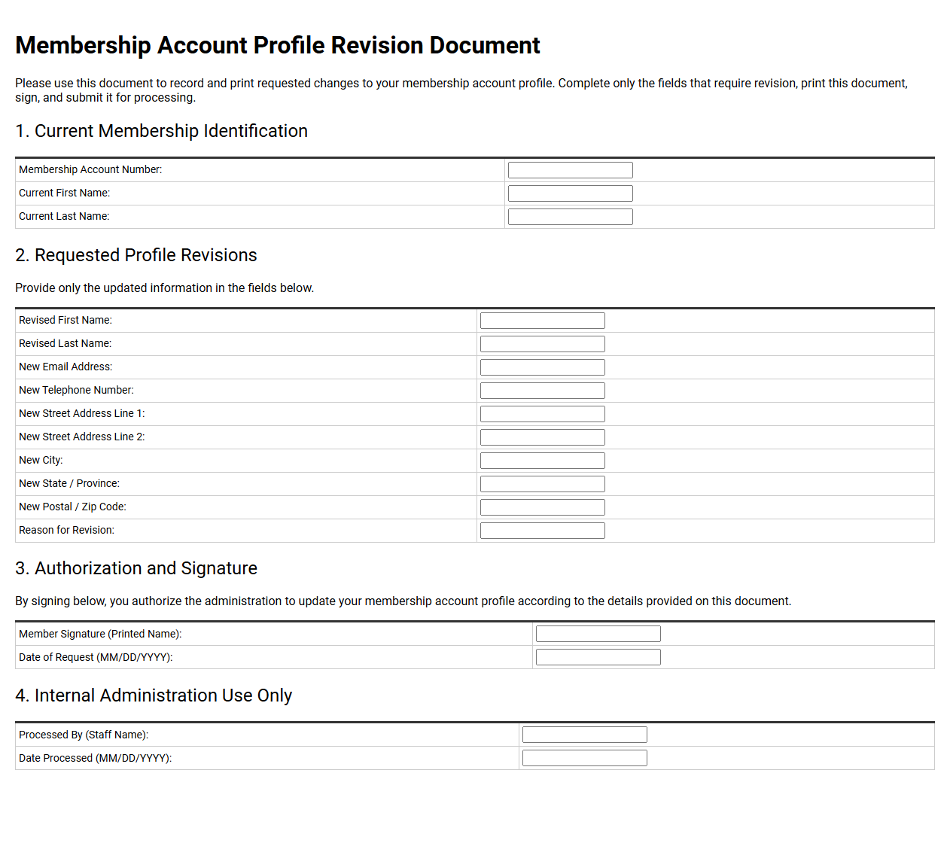The height and width of the screenshot is (843, 950).
Task: Click the '3. Authorization and Signature' heading
Action: pyautogui.click(x=136, y=568)
